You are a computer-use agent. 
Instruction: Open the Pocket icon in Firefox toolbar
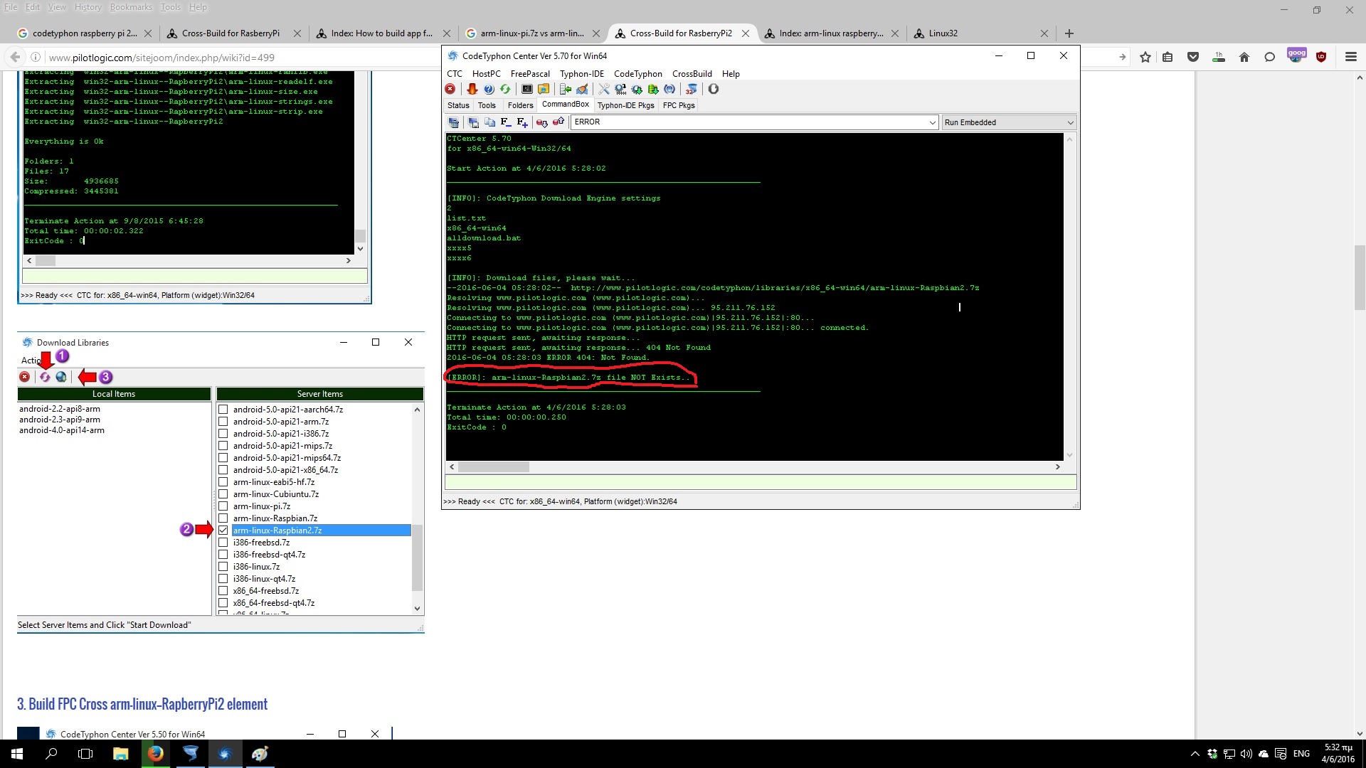tap(1193, 58)
